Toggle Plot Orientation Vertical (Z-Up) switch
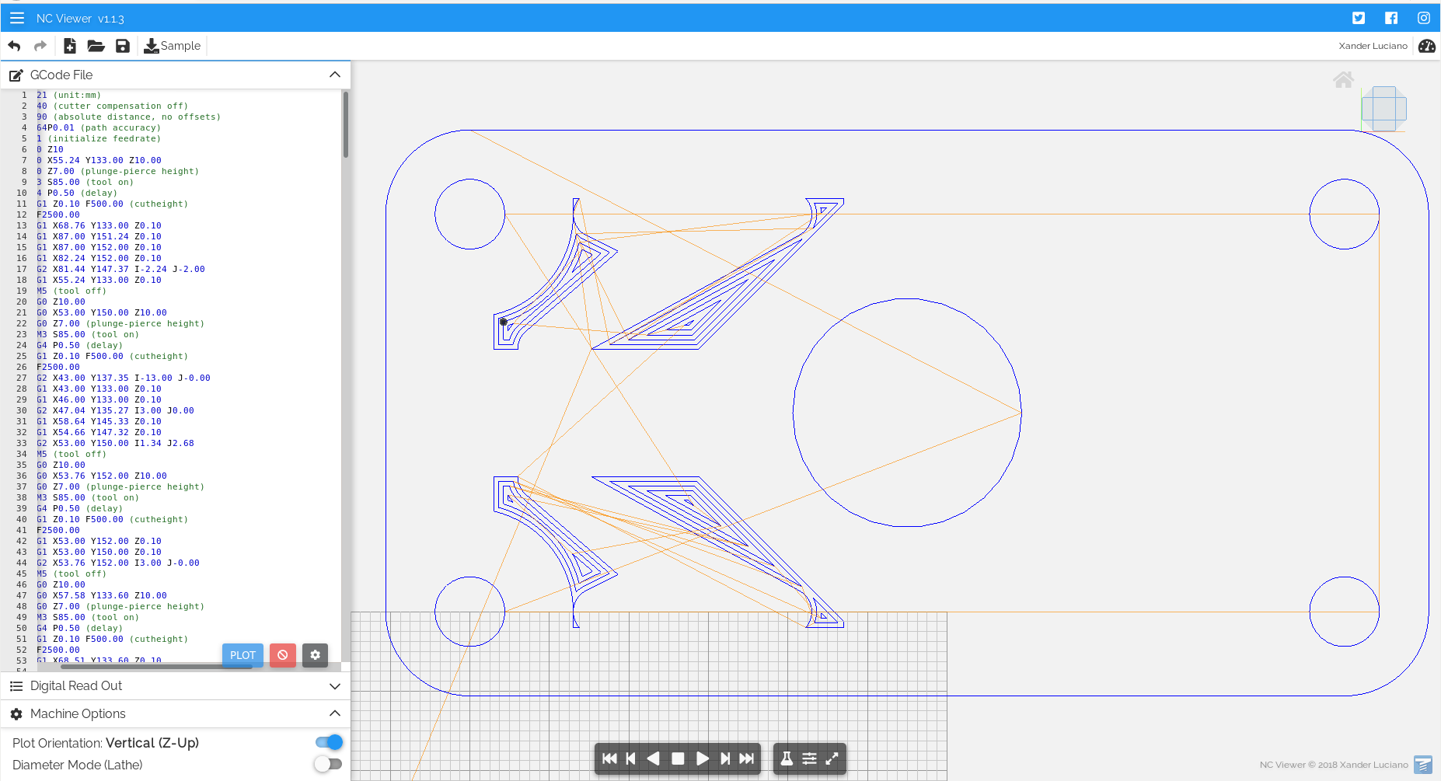The height and width of the screenshot is (781, 1441). (329, 742)
